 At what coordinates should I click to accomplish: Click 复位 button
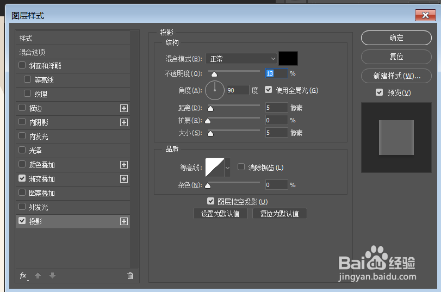(396, 57)
